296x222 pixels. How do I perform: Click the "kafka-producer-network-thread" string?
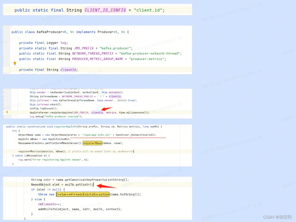click(x=149, y=53)
